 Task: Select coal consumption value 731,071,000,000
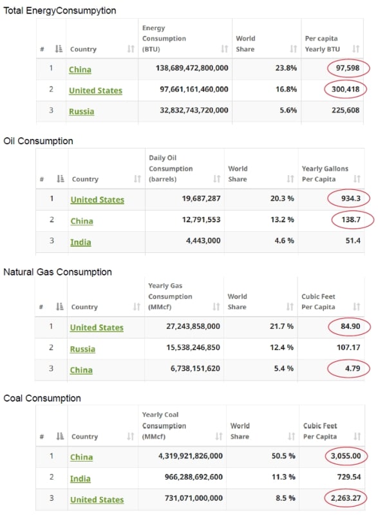[194, 498]
